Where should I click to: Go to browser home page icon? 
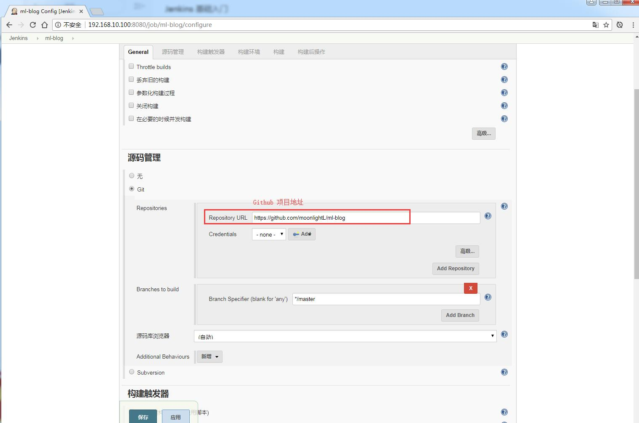coord(45,25)
